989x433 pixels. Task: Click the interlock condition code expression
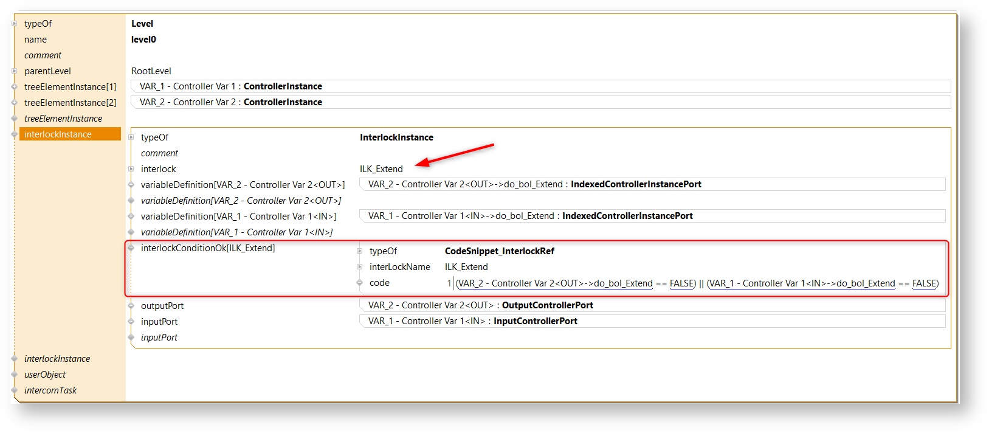(x=697, y=283)
